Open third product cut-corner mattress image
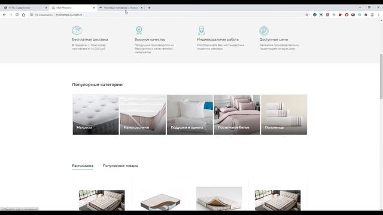 (219, 198)
